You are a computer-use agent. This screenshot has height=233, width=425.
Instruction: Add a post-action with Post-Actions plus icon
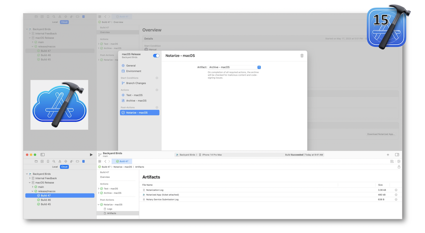[x=157, y=107]
